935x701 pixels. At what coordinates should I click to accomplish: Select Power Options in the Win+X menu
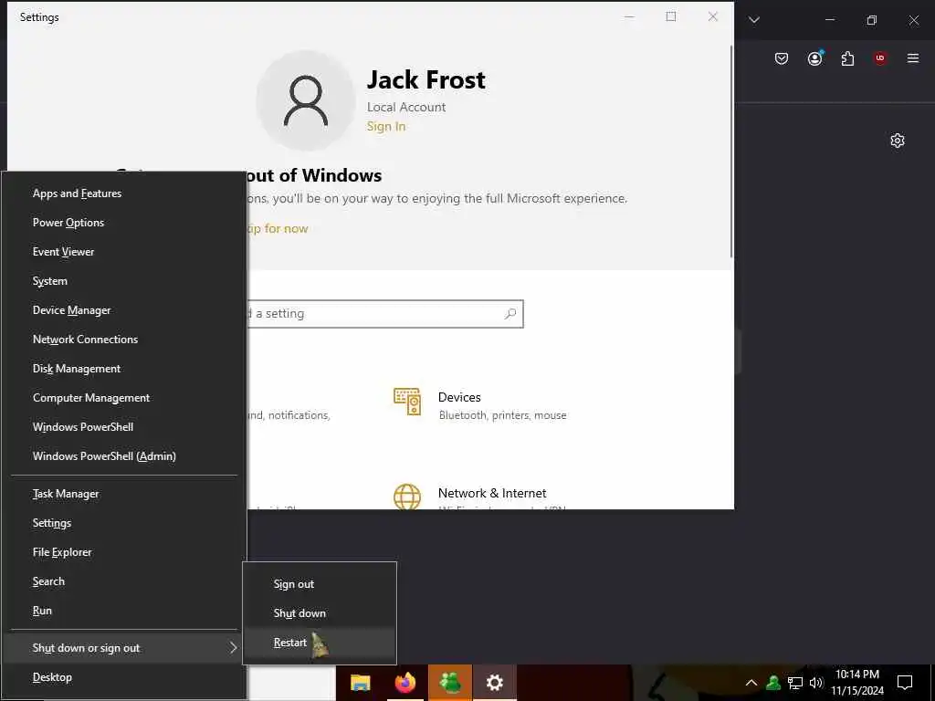[x=124, y=223]
